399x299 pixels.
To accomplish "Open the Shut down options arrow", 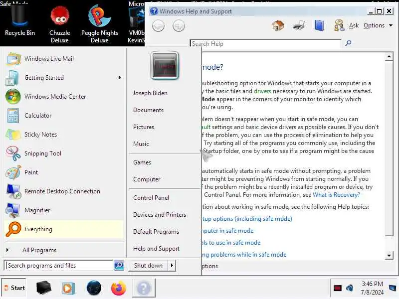I will pos(172,266).
